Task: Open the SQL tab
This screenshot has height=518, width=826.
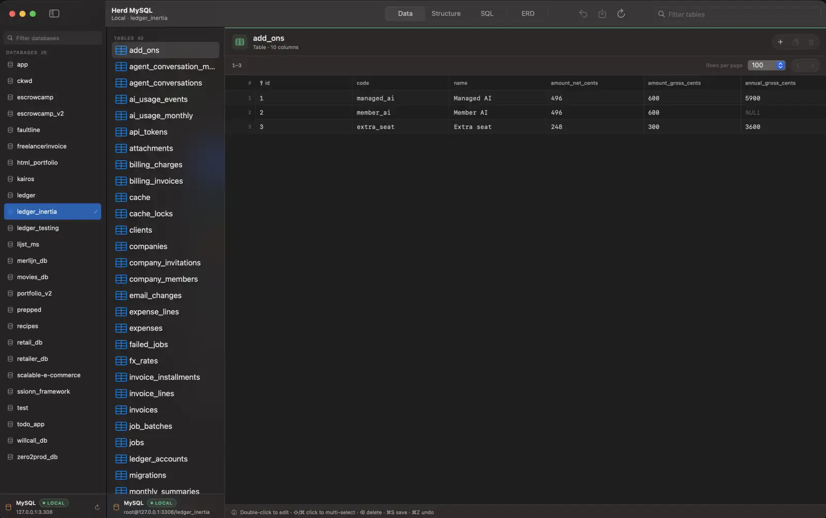Action: (487, 14)
